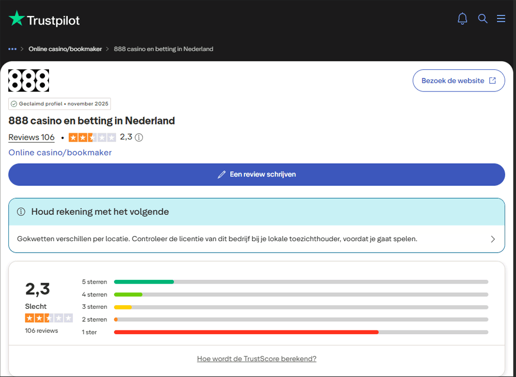Visit the website via Bezoek de website

[x=459, y=81]
